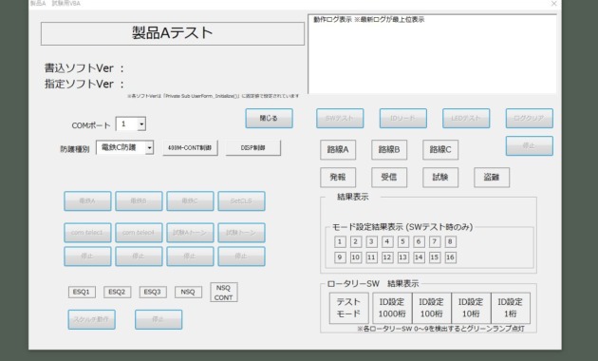Open the DISP制御 button

point(253,148)
